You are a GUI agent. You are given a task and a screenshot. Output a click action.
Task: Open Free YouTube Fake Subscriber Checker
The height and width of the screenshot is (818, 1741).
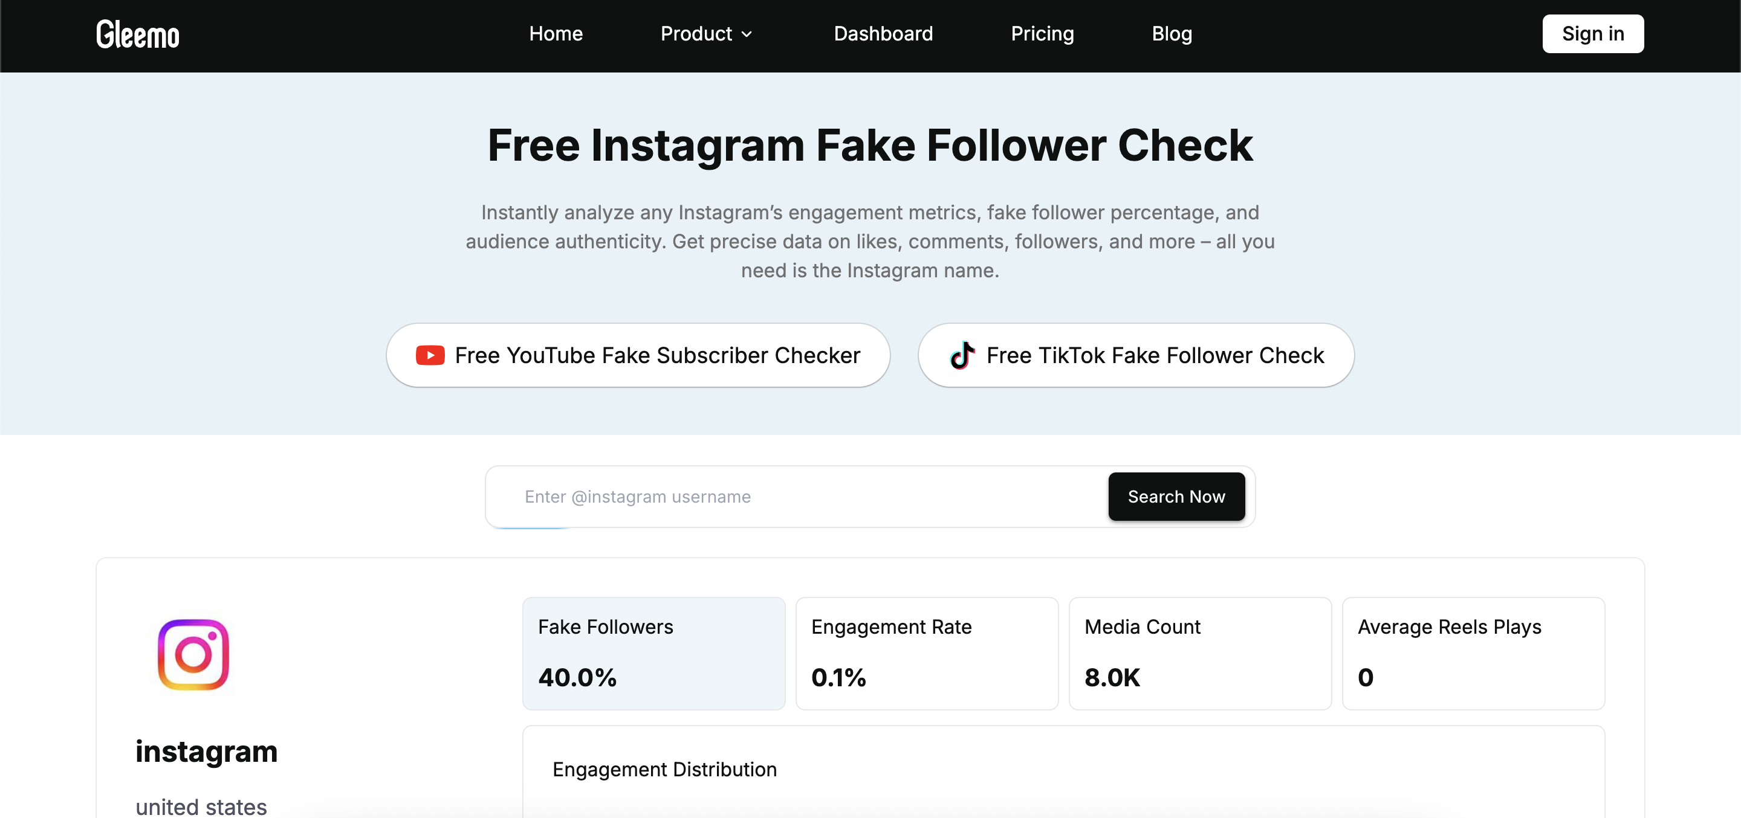coord(638,355)
